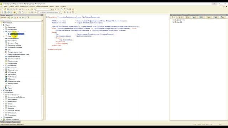Click the first icon in the right panel toolbar
228x128 pixels.
pyautogui.click(x=173, y=17)
